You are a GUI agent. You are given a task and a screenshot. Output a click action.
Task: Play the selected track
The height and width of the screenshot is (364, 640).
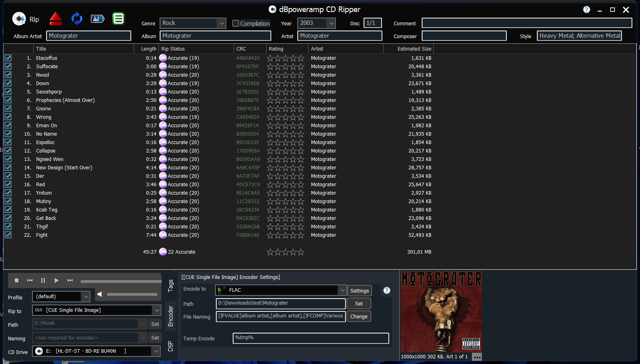[57, 281]
